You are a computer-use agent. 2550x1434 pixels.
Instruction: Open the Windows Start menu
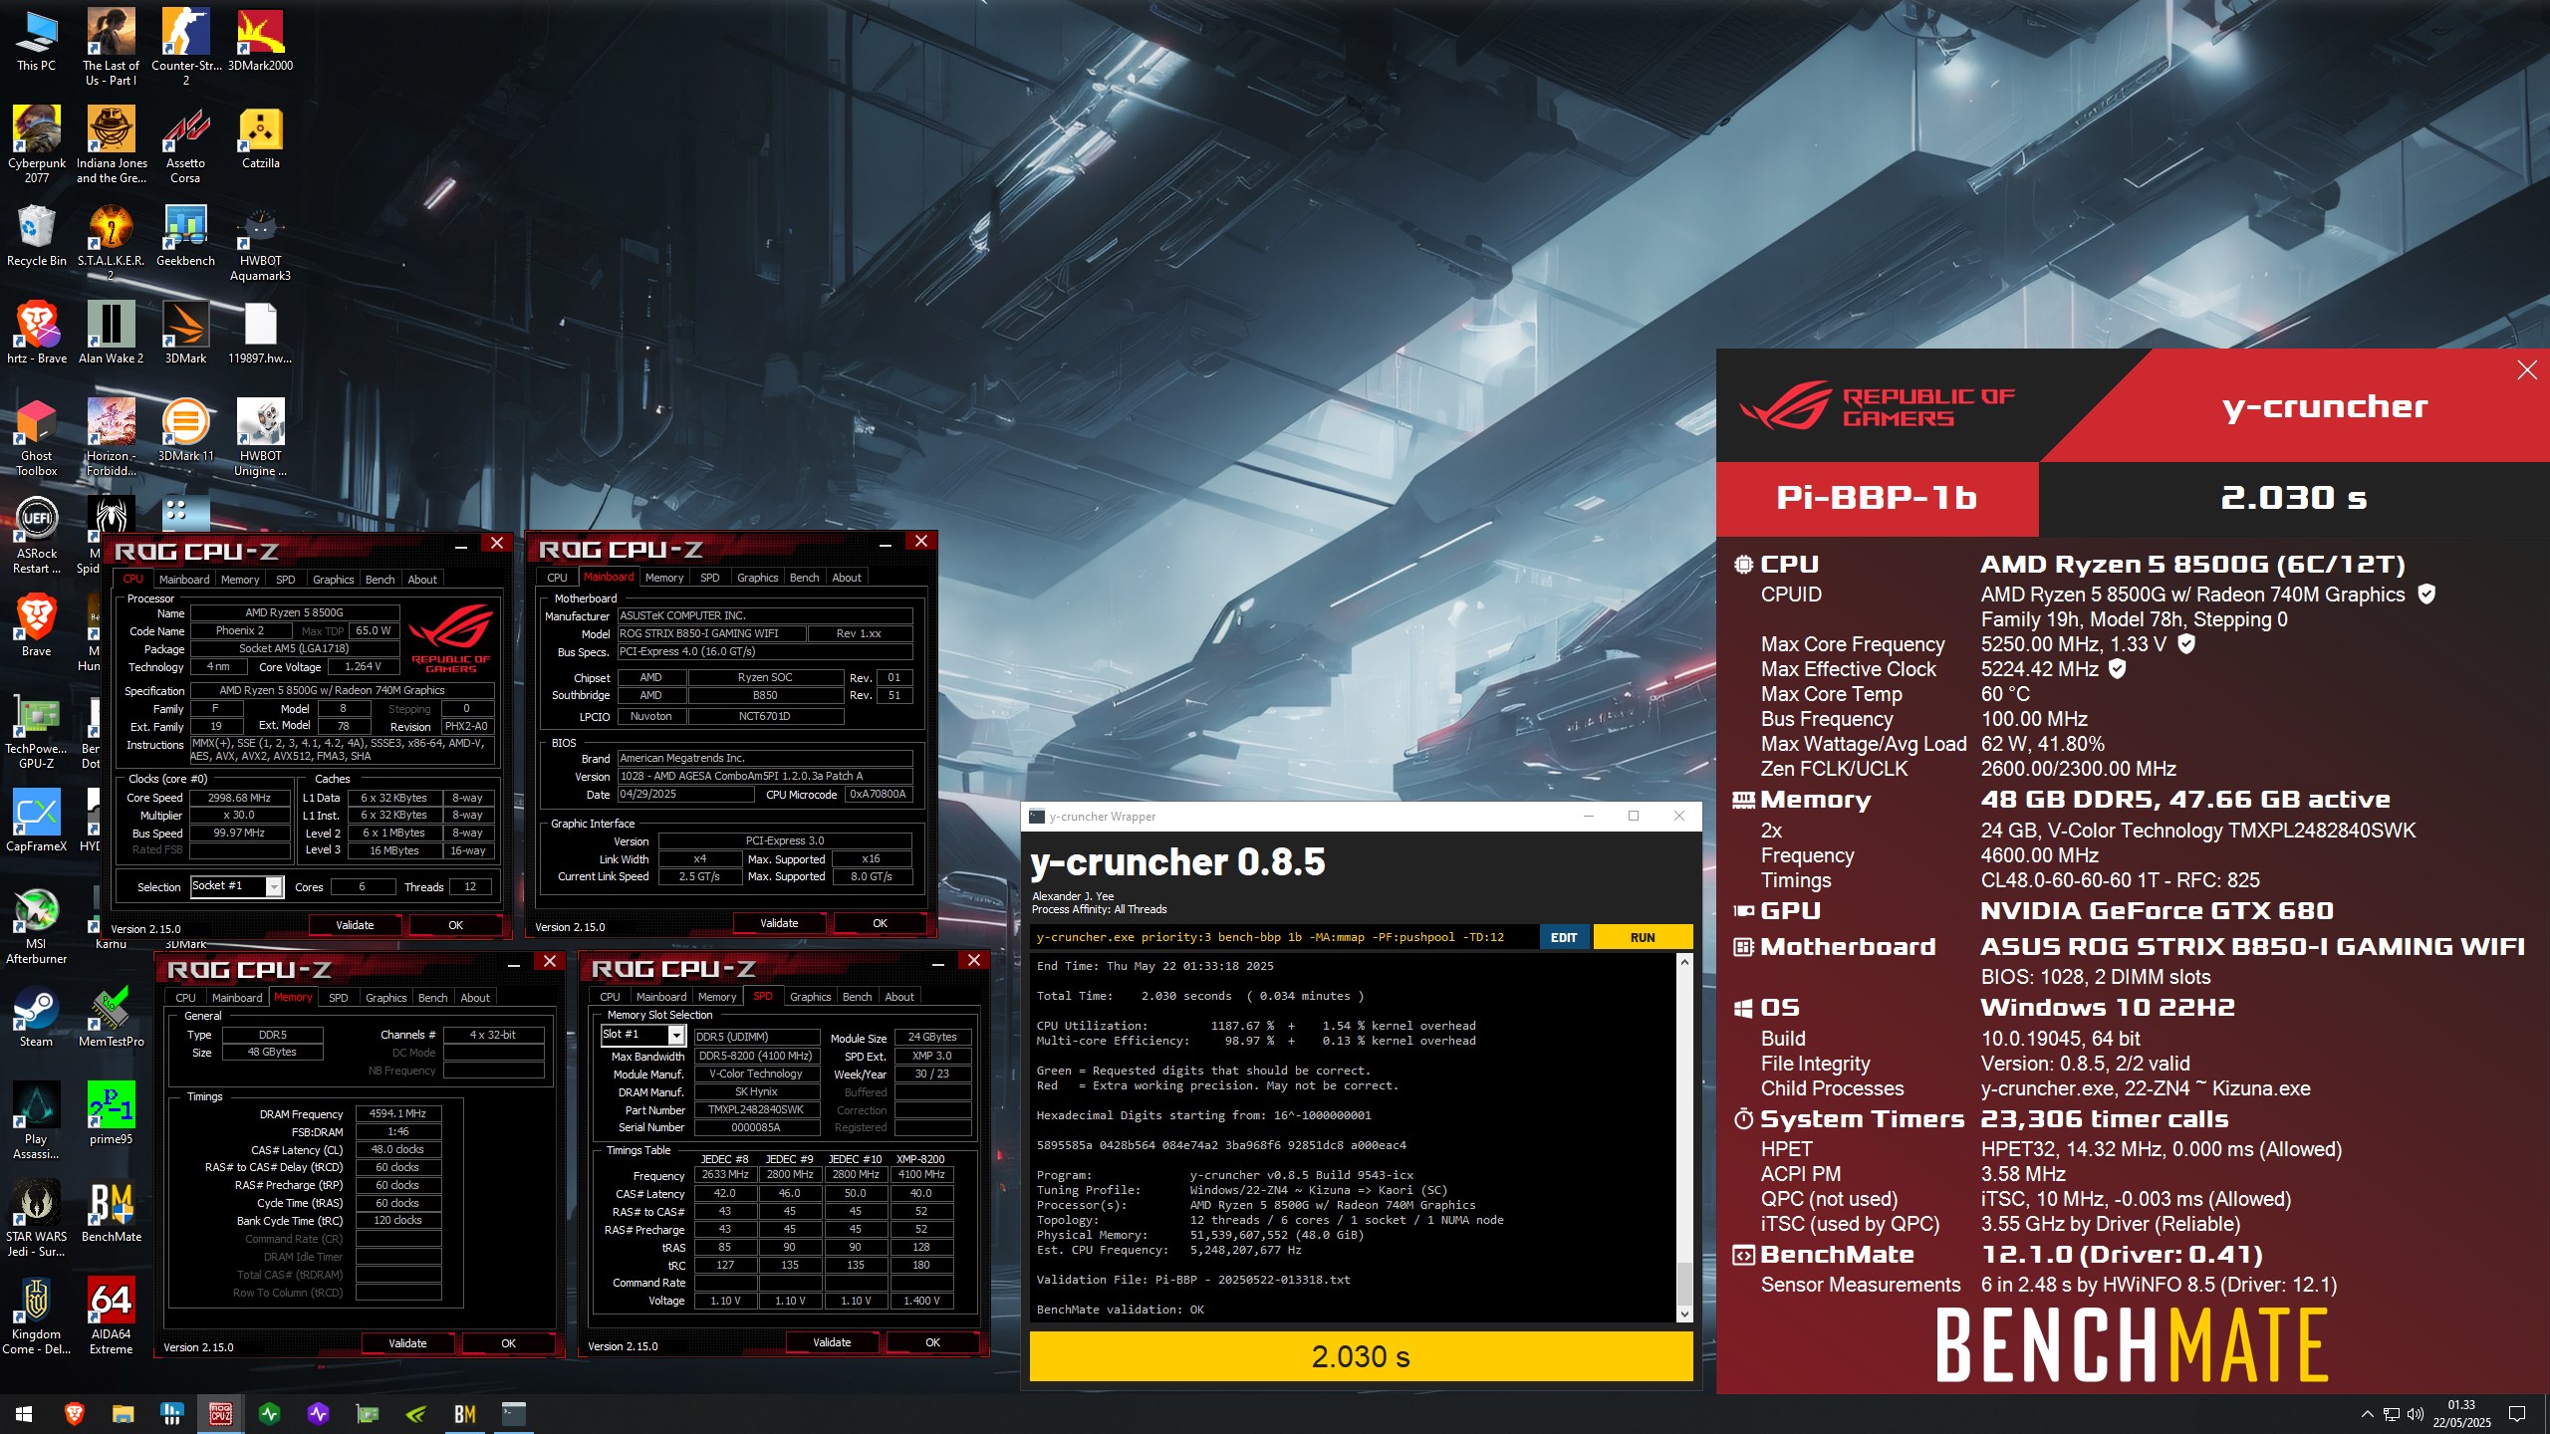point(24,1413)
